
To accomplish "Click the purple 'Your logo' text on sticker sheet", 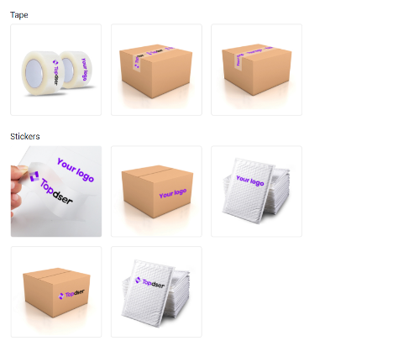I will tap(76, 170).
